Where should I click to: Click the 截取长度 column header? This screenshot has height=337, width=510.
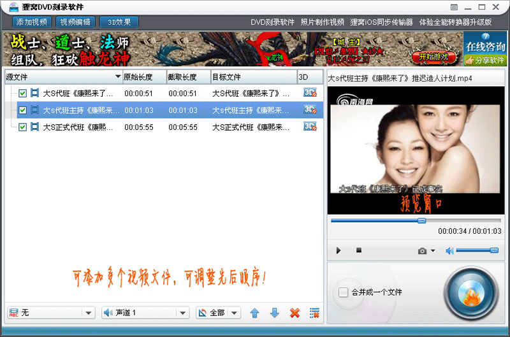pos(189,77)
